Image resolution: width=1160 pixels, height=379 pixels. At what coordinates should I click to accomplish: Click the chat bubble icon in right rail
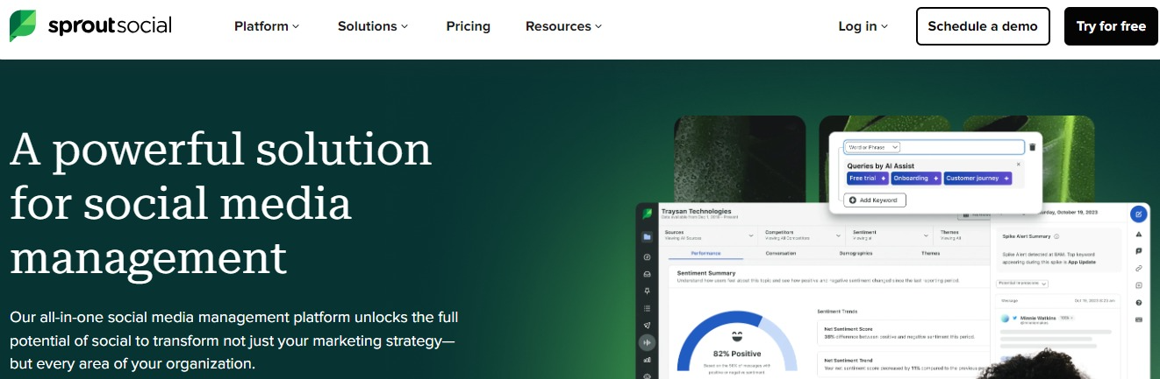click(1139, 251)
